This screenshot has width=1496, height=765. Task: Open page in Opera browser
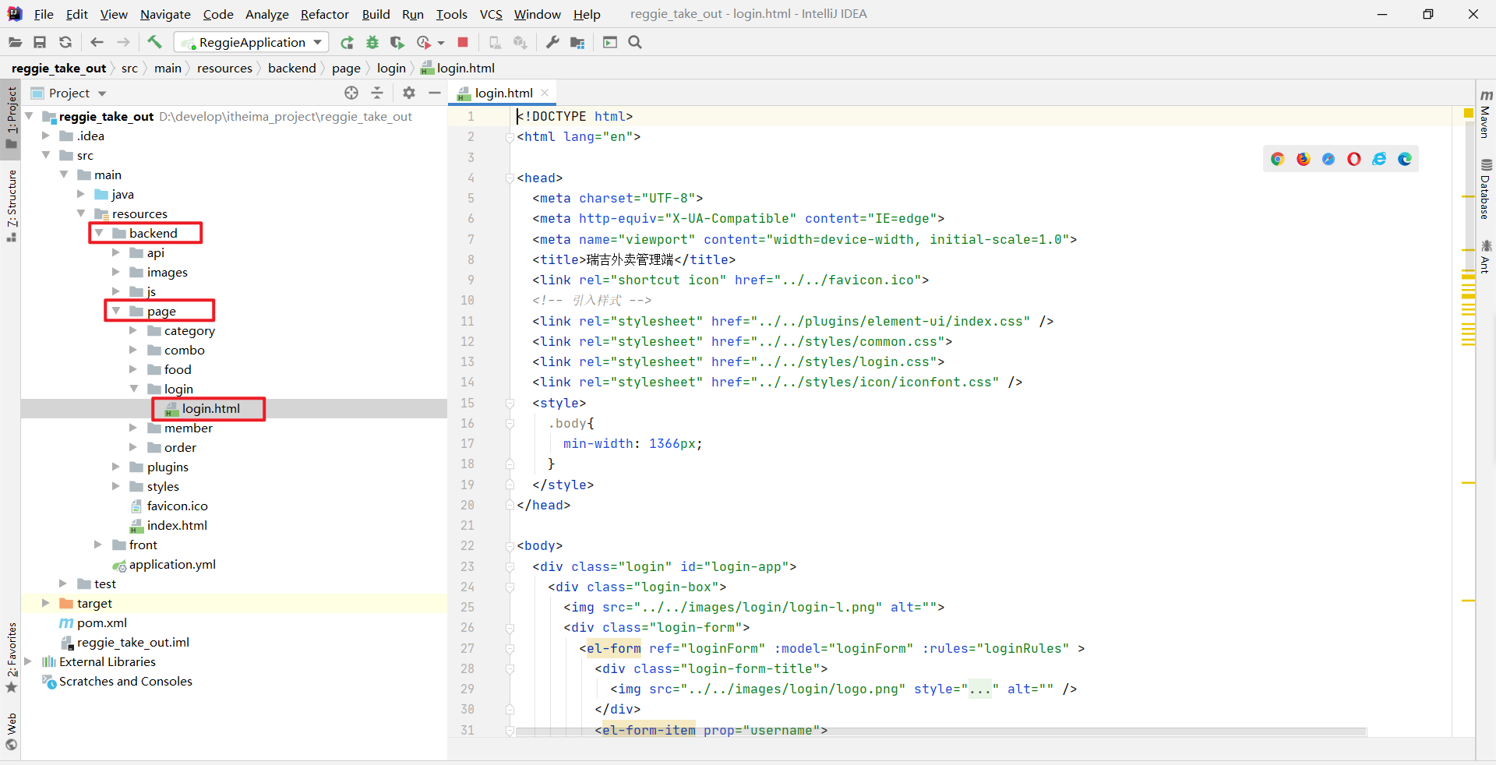(x=1354, y=159)
